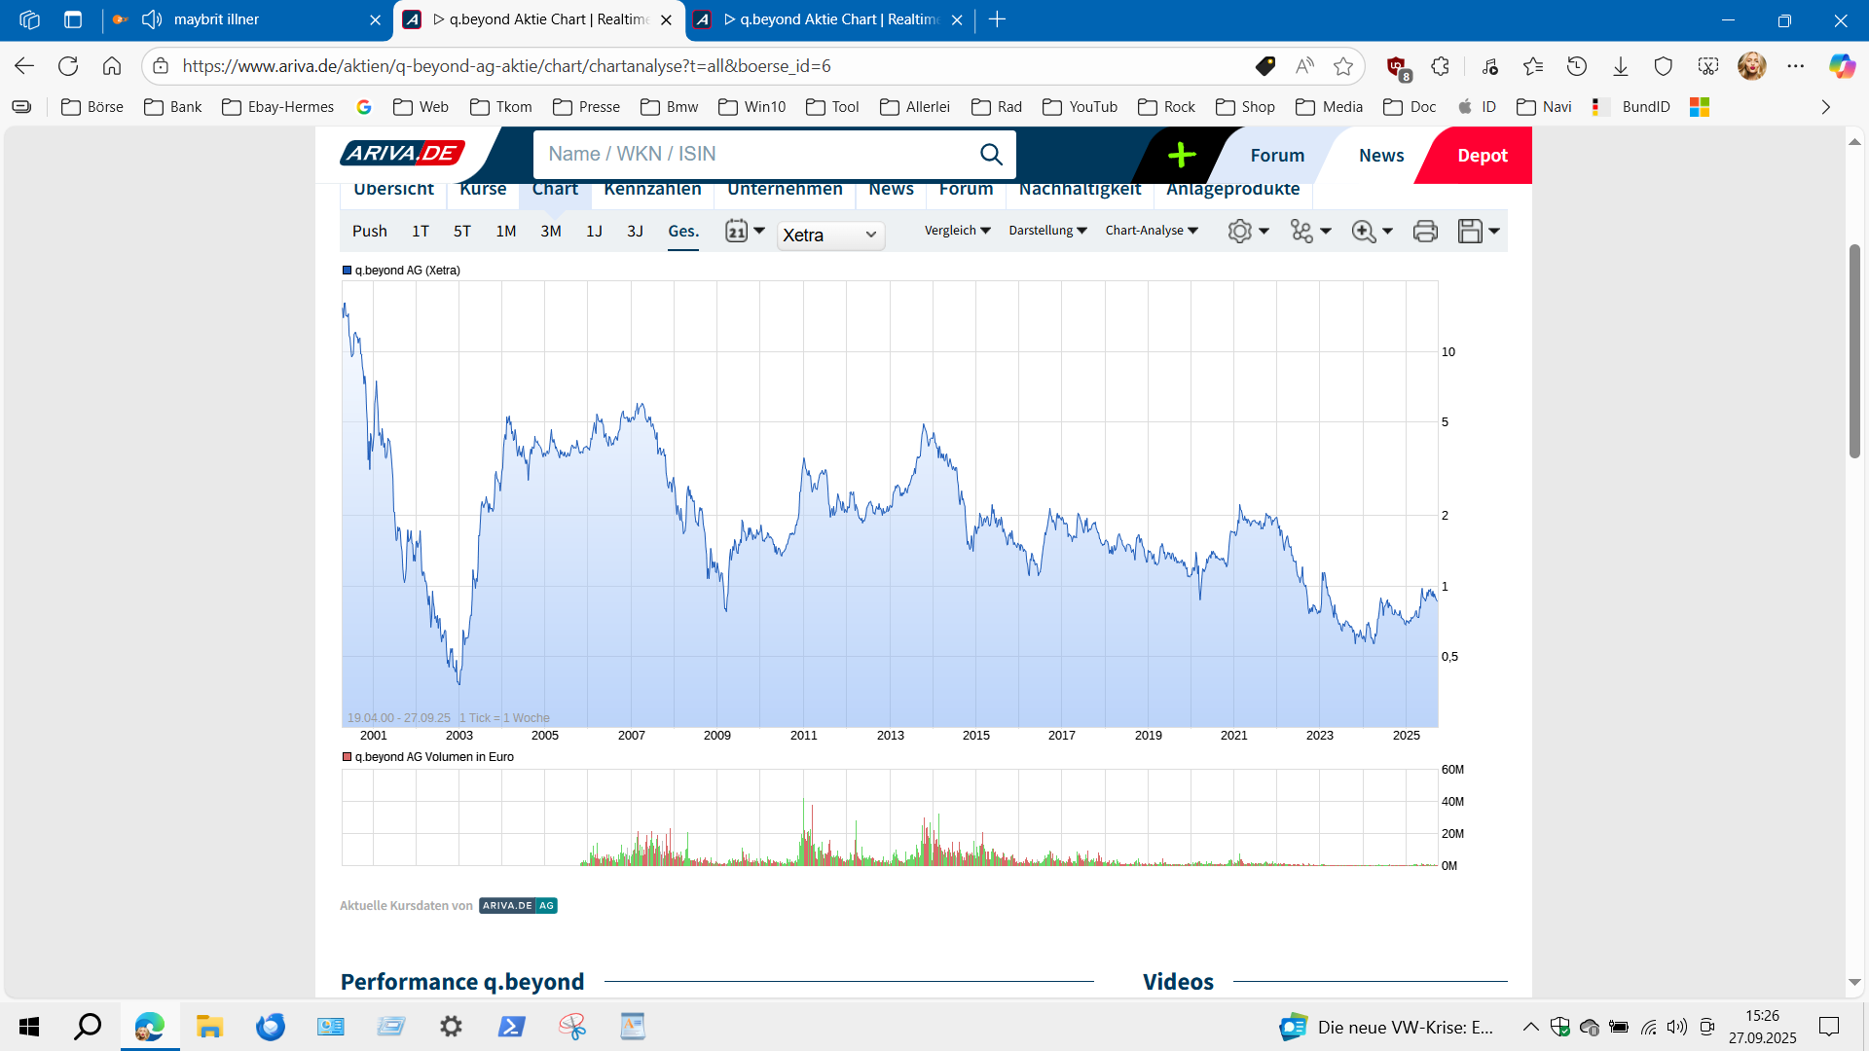Click the chart drawing tools nodes icon
Viewport: 1869px width, 1051px height.
pyautogui.click(x=1301, y=232)
